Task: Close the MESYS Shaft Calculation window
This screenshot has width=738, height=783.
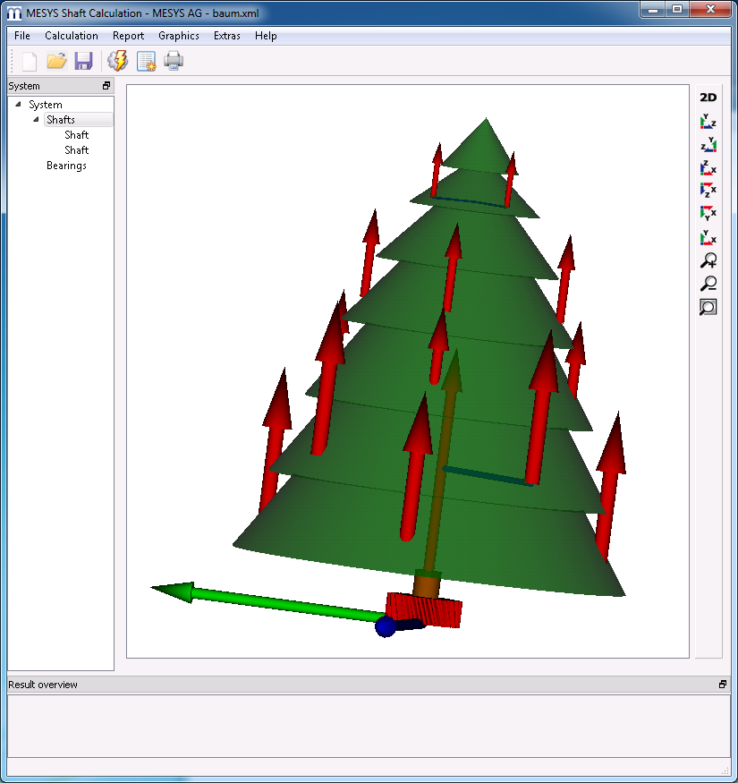Action: [x=710, y=10]
